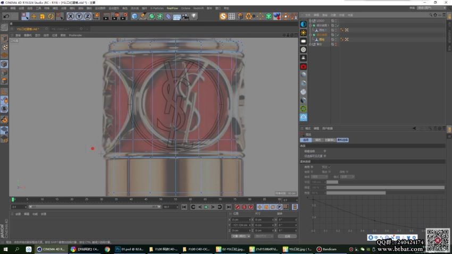Image resolution: width=452 pixels, height=254 pixels.
Task: Open the object coordinate mode dropdown
Action: pos(241,236)
